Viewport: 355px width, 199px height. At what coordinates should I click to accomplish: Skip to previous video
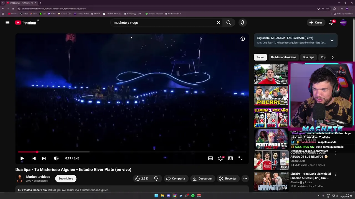click(34, 158)
